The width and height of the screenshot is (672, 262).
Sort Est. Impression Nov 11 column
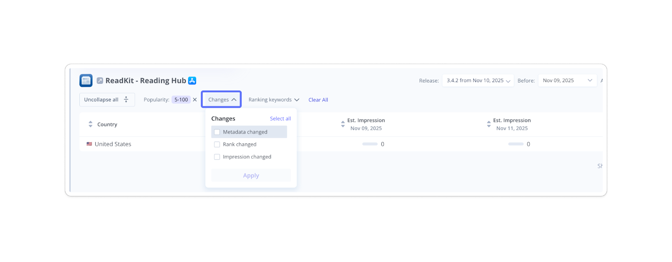point(488,125)
